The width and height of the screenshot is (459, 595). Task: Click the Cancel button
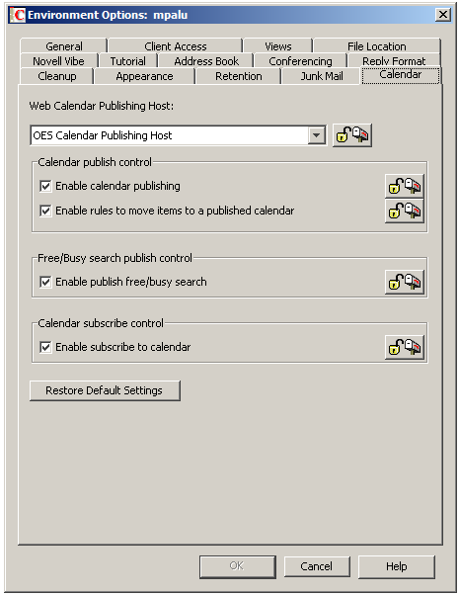317,566
